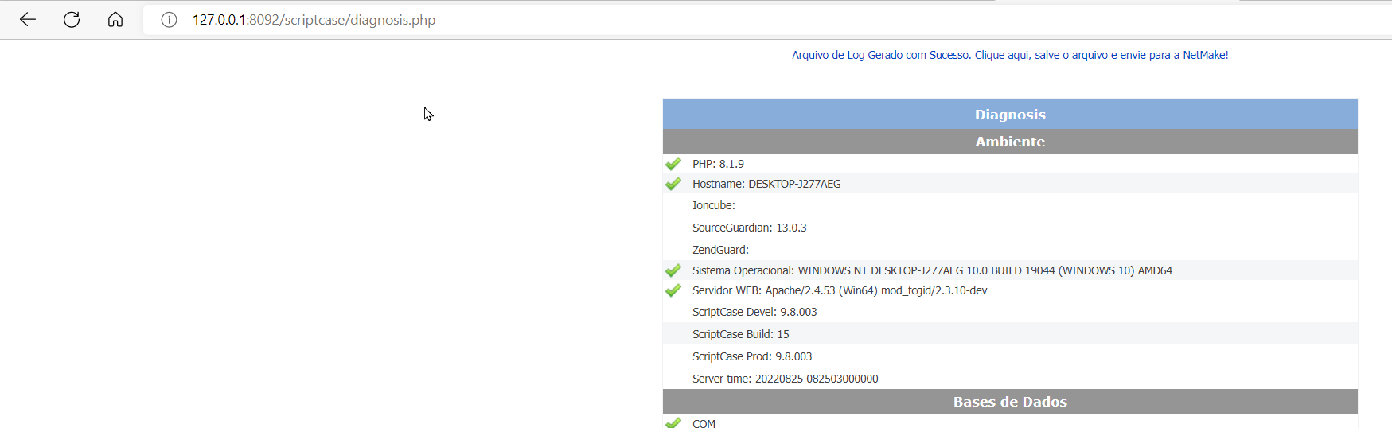The width and height of the screenshot is (1392, 428).
Task: Click green check beside Hostname row
Action: click(673, 184)
